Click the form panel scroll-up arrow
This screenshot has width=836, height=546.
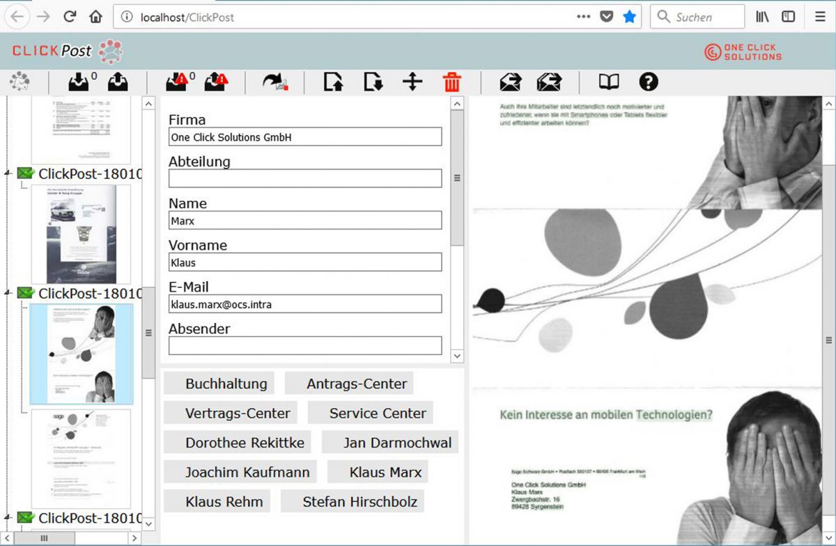click(457, 104)
